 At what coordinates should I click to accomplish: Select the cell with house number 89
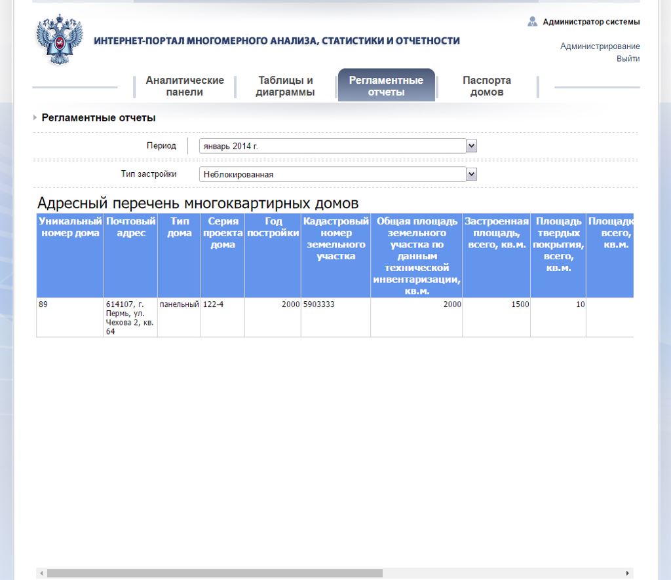pyautogui.click(x=69, y=317)
